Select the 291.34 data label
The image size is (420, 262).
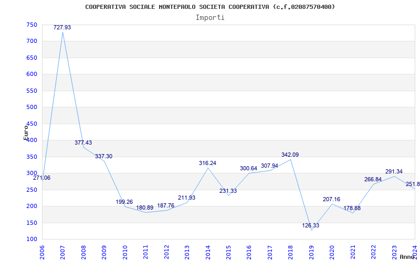point(394,171)
